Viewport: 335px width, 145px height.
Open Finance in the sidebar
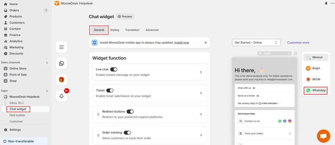pos(15,35)
